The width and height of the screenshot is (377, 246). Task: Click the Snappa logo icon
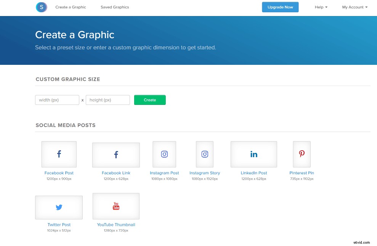tap(41, 7)
